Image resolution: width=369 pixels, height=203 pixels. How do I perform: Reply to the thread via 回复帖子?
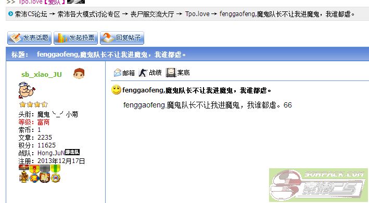point(122,38)
